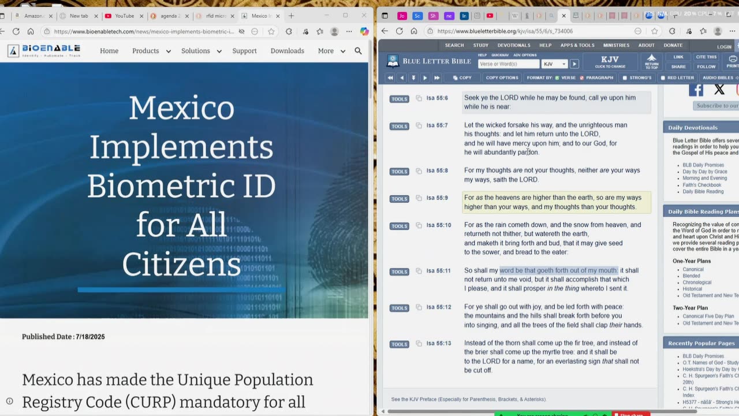Select Paragraph format option

596,77
